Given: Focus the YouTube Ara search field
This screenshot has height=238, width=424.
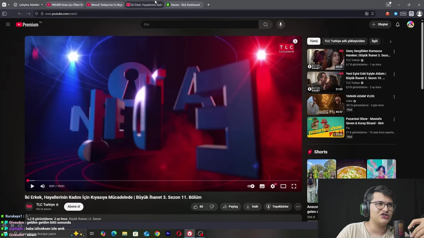Looking at the screenshot, I should point(200,24).
